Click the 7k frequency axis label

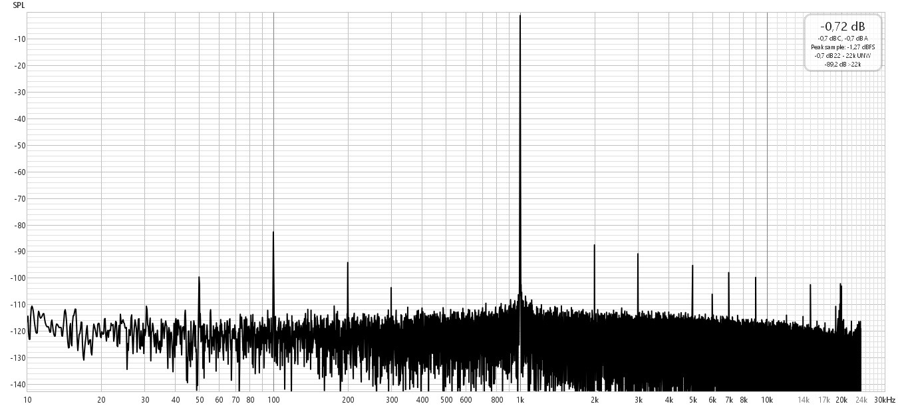click(729, 400)
